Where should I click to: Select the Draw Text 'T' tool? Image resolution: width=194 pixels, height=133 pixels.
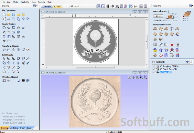pos(4,36)
